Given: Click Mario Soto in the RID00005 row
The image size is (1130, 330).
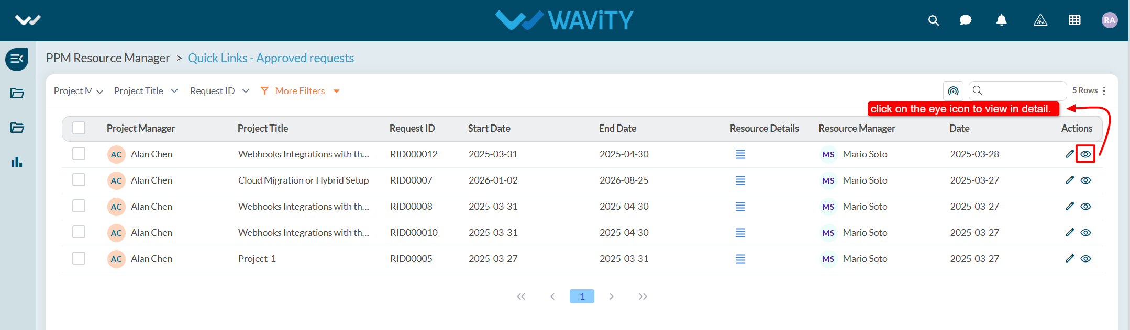Looking at the screenshot, I should (865, 259).
